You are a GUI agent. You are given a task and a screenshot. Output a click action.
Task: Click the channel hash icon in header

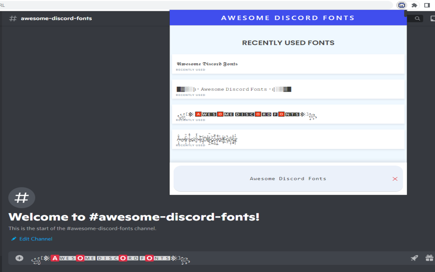[13, 18]
